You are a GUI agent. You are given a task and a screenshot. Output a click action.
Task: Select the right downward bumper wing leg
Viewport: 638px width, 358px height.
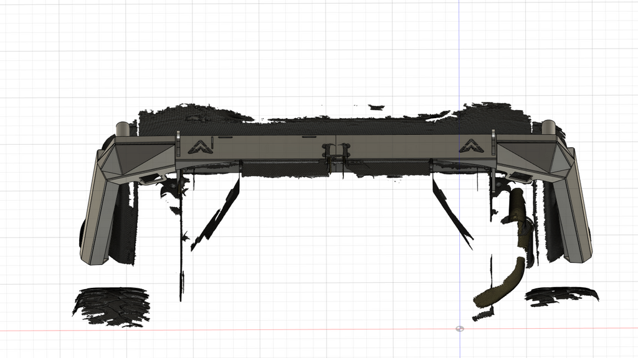576,218
